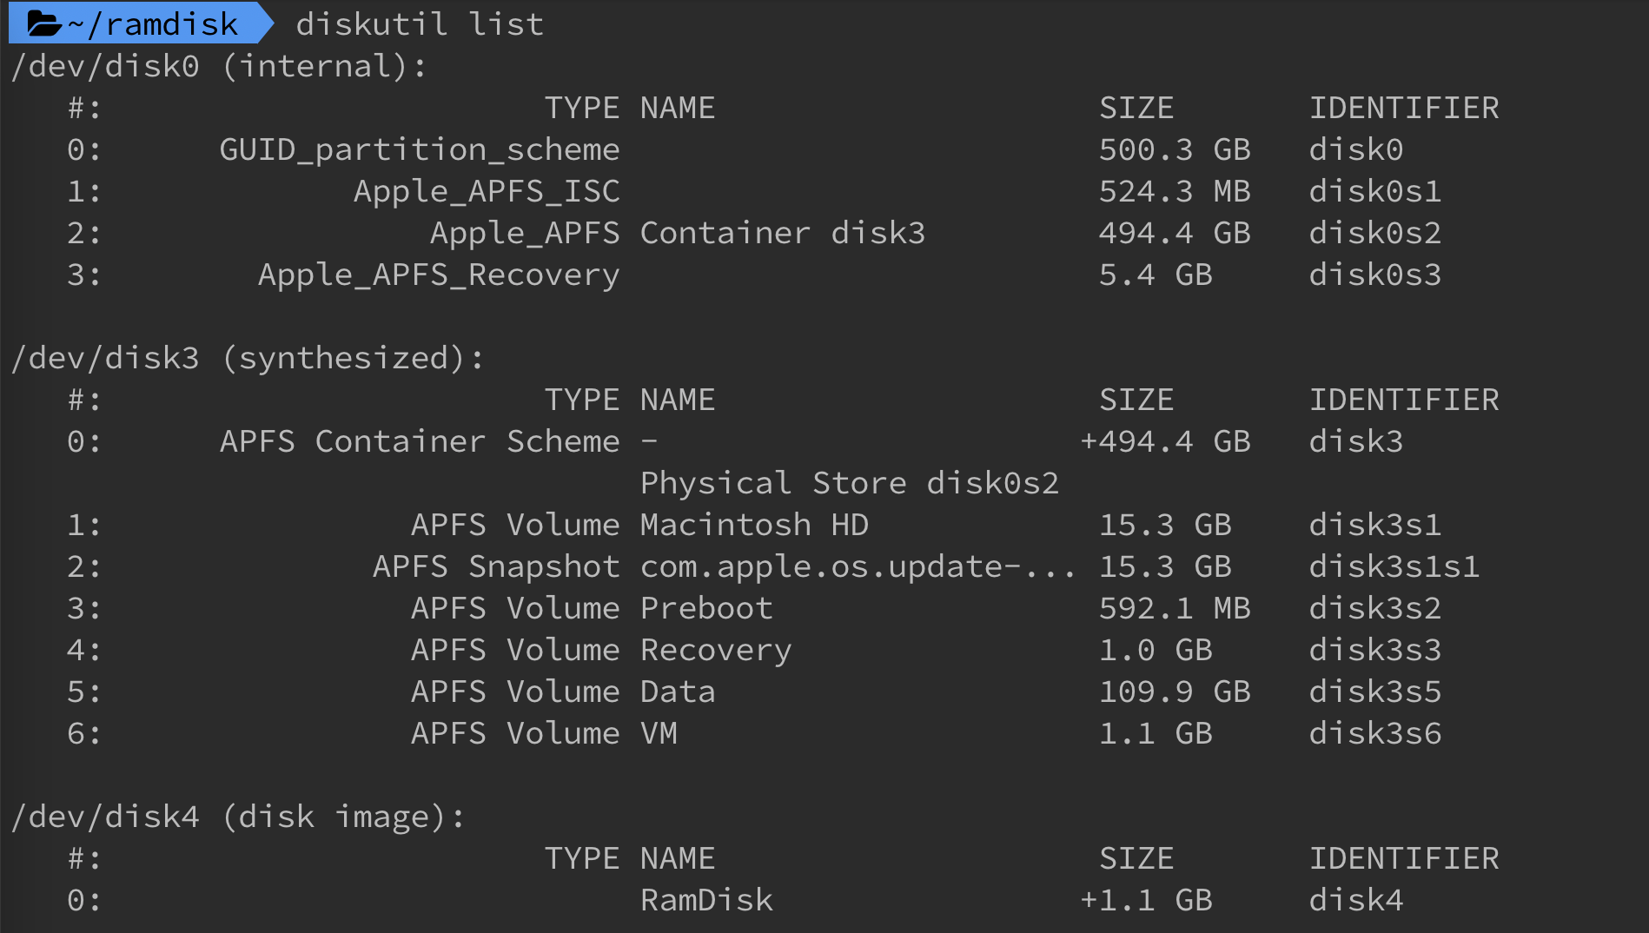Click identifier 'disk3s5'
The height and width of the screenshot is (933, 1649).
pos(1375,691)
